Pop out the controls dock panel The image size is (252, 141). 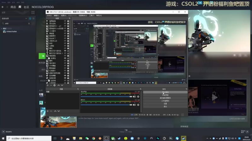coord(186,89)
